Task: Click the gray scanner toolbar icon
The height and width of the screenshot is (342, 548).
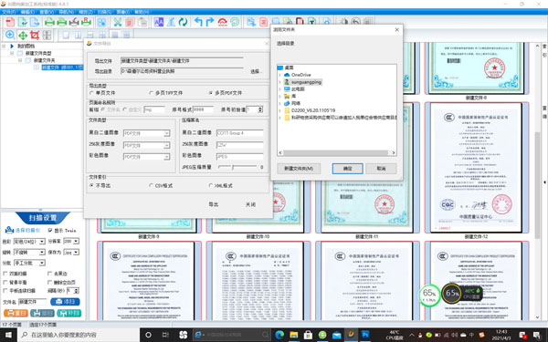Action: coord(74,22)
